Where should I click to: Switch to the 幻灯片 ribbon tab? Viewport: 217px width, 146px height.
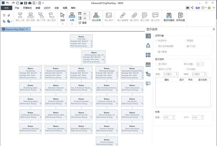47,8
